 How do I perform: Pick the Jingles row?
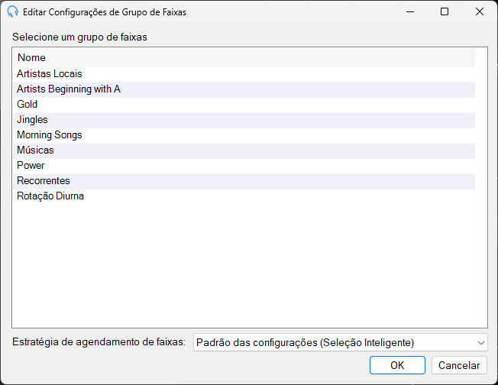pyautogui.click(x=244, y=120)
